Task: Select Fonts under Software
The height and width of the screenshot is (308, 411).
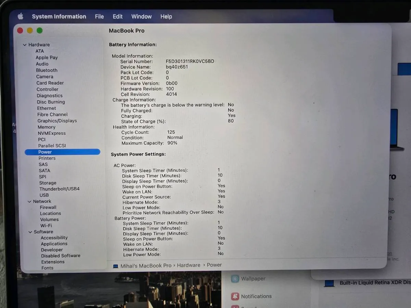Action: pyautogui.click(x=47, y=268)
